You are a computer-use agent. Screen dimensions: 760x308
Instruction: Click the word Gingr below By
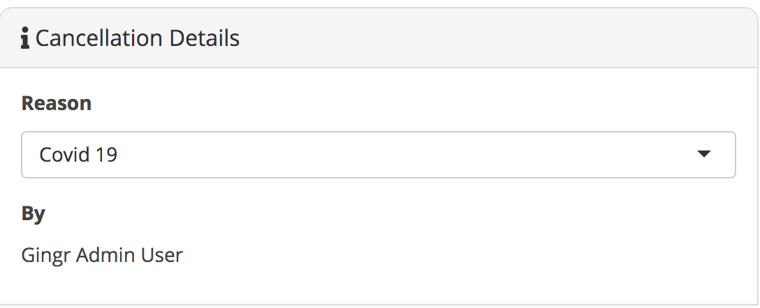(46, 255)
